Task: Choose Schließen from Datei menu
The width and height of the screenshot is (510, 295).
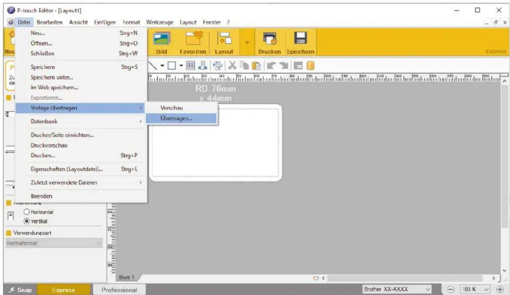Action: pyautogui.click(x=82, y=53)
